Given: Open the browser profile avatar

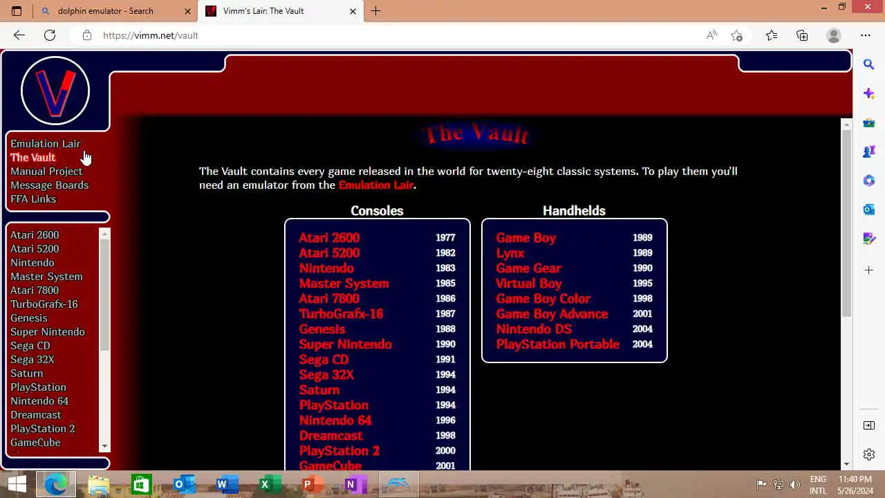Looking at the screenshot, I should pos(834,35).
